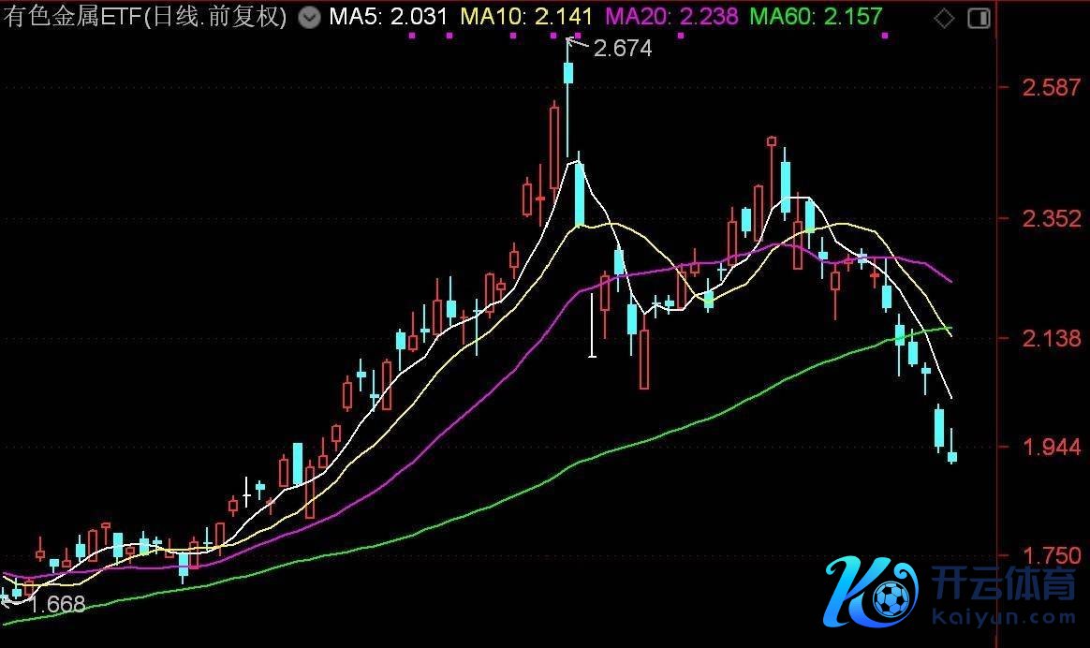1090x648 pixels.
Task: Click the 2.674 high price label
Action: click(x=623, y=49)
